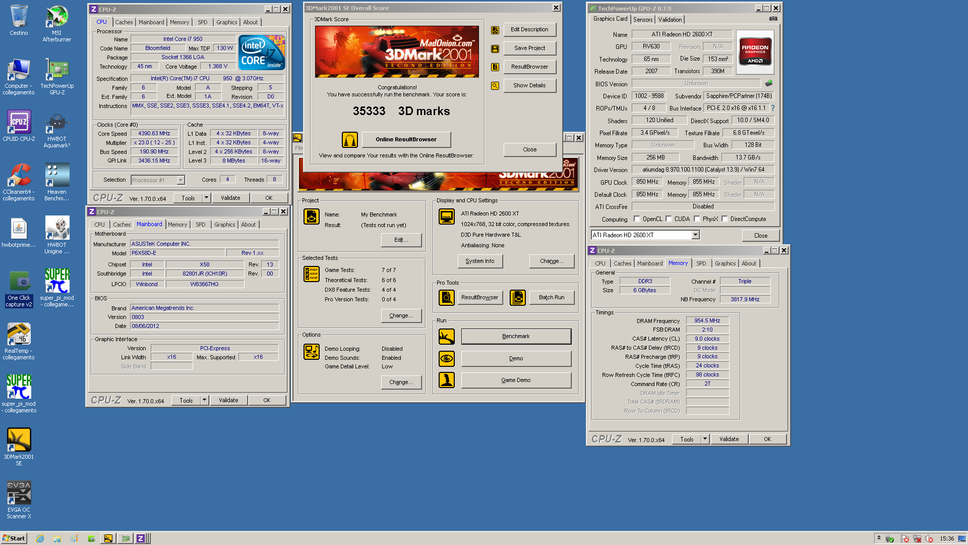The width and height of the screenshot is (968, 545).
Task: Click the 35333 3D marks score text
Action: pyautogui.click(x=401, y=111)
